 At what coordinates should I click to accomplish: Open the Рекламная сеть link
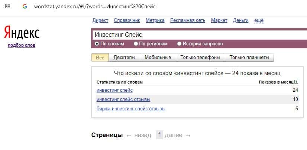click(188, 20)
